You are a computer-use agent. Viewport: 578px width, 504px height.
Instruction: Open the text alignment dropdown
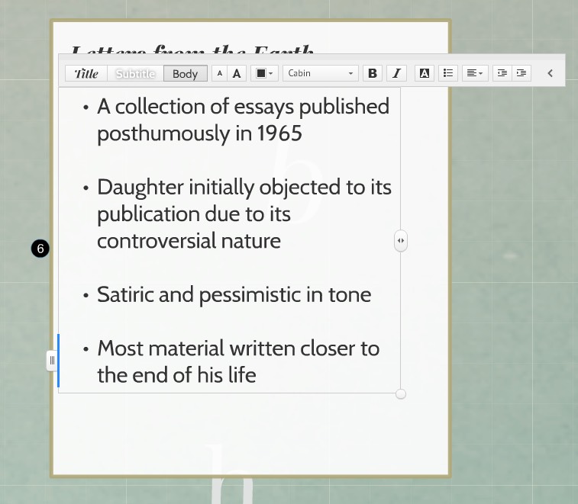(x=474, y=74)
